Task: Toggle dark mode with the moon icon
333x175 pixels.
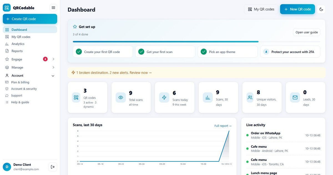Action: pos(321,9)
